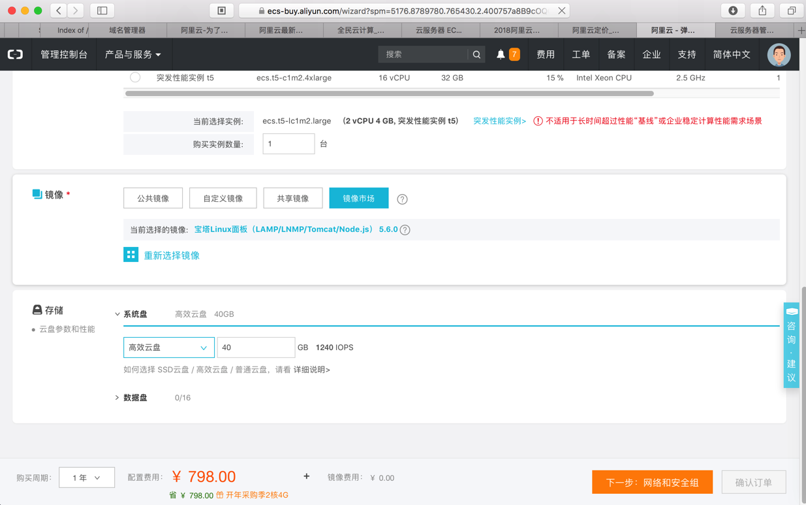This screenshot has height=505, width=806.
Task: Click the Safari share icon
Action: [x=762, y=10]
